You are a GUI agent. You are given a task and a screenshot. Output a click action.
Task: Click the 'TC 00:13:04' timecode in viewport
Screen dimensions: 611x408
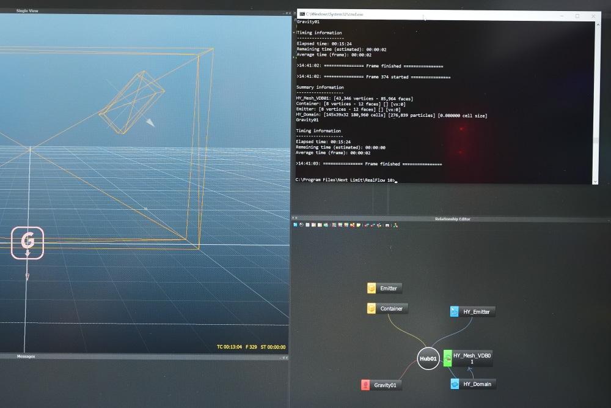229,347
